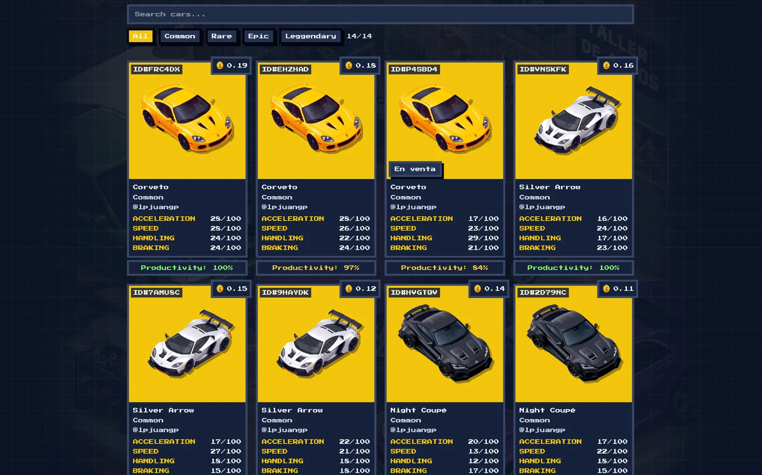762x475 pixels.
Task: Open Corveto car image ID#FRC4DX
Action: tap(187, 121)
